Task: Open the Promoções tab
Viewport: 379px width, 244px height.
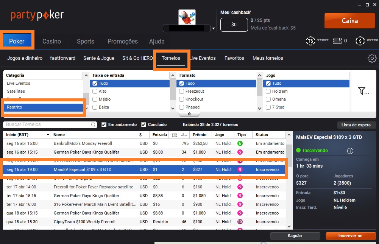Action: click(123, 41)
